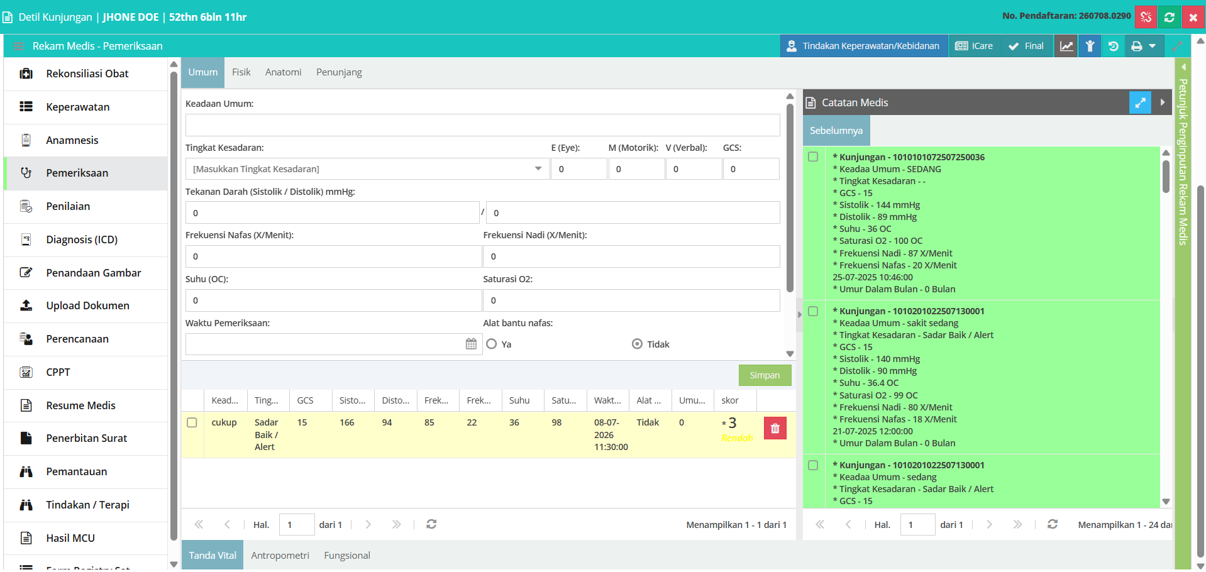Open the body figure icon in toolbar
Viewport: 1206px width, 572px height.
1090,46
